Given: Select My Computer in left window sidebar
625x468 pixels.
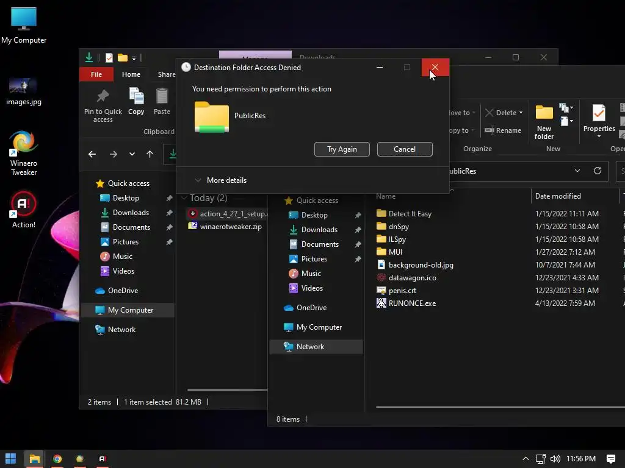Looking at the screenshot, I should 128,310.
